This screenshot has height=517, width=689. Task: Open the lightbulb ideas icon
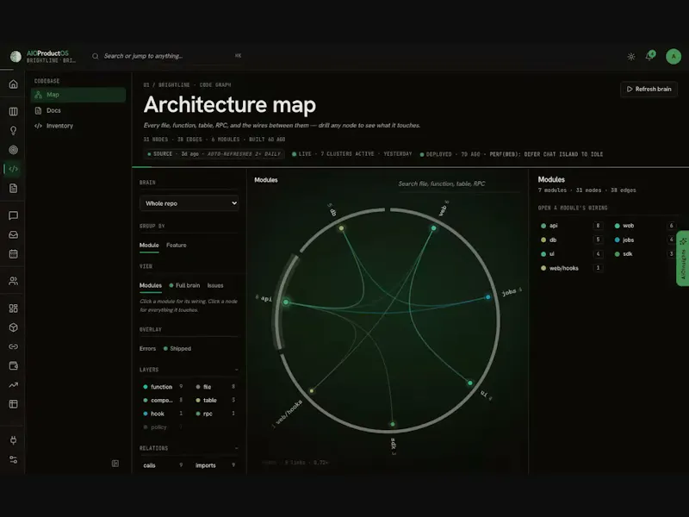(13, 131)
